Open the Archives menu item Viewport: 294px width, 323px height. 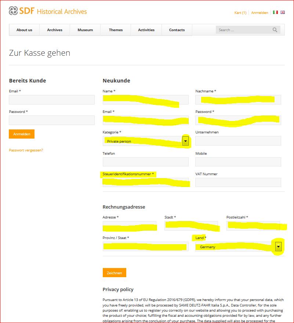(55, 30)
